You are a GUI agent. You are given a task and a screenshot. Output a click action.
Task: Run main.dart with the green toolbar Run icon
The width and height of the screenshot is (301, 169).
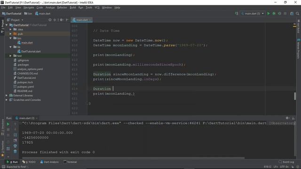coord(269,14)
